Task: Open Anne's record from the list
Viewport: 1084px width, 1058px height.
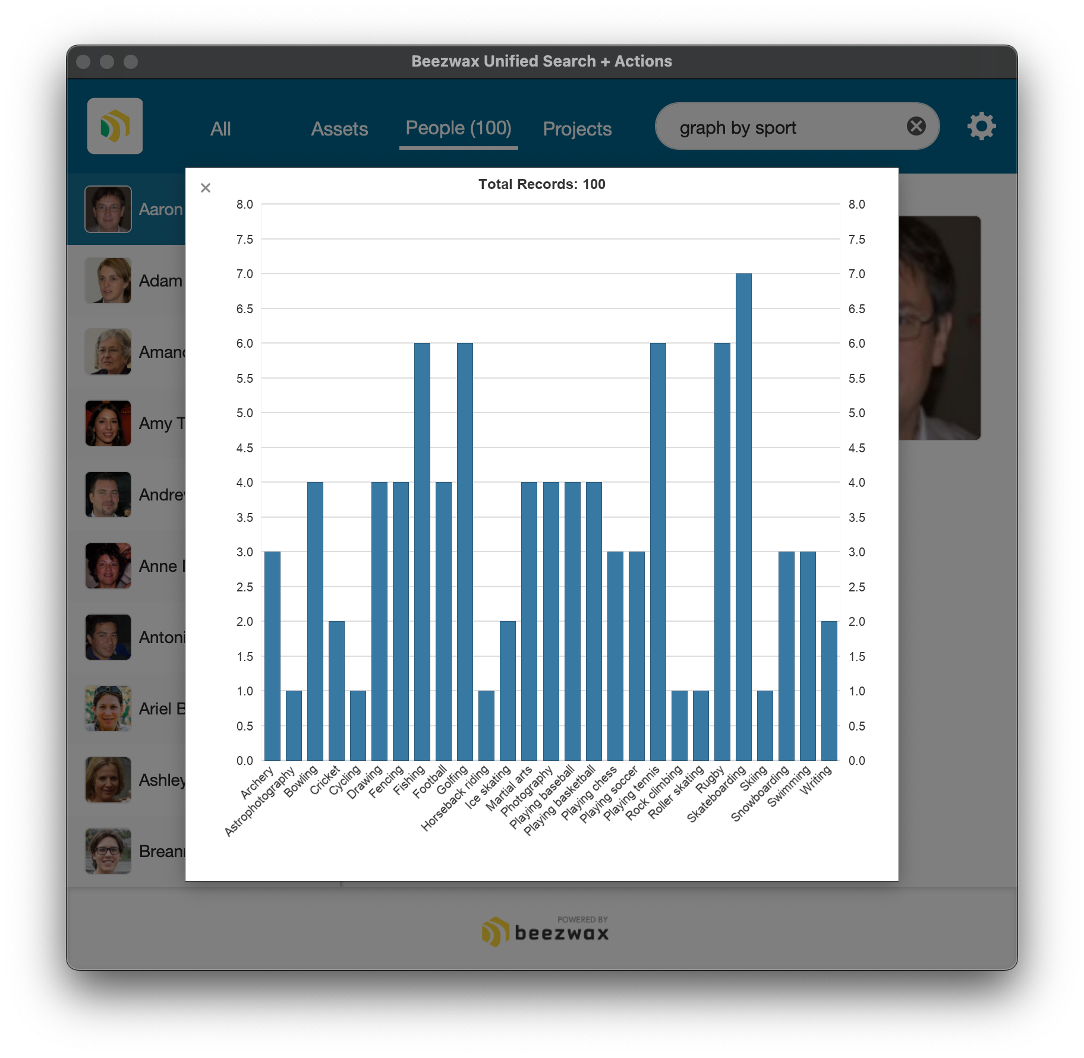Action: pos(108,566)
